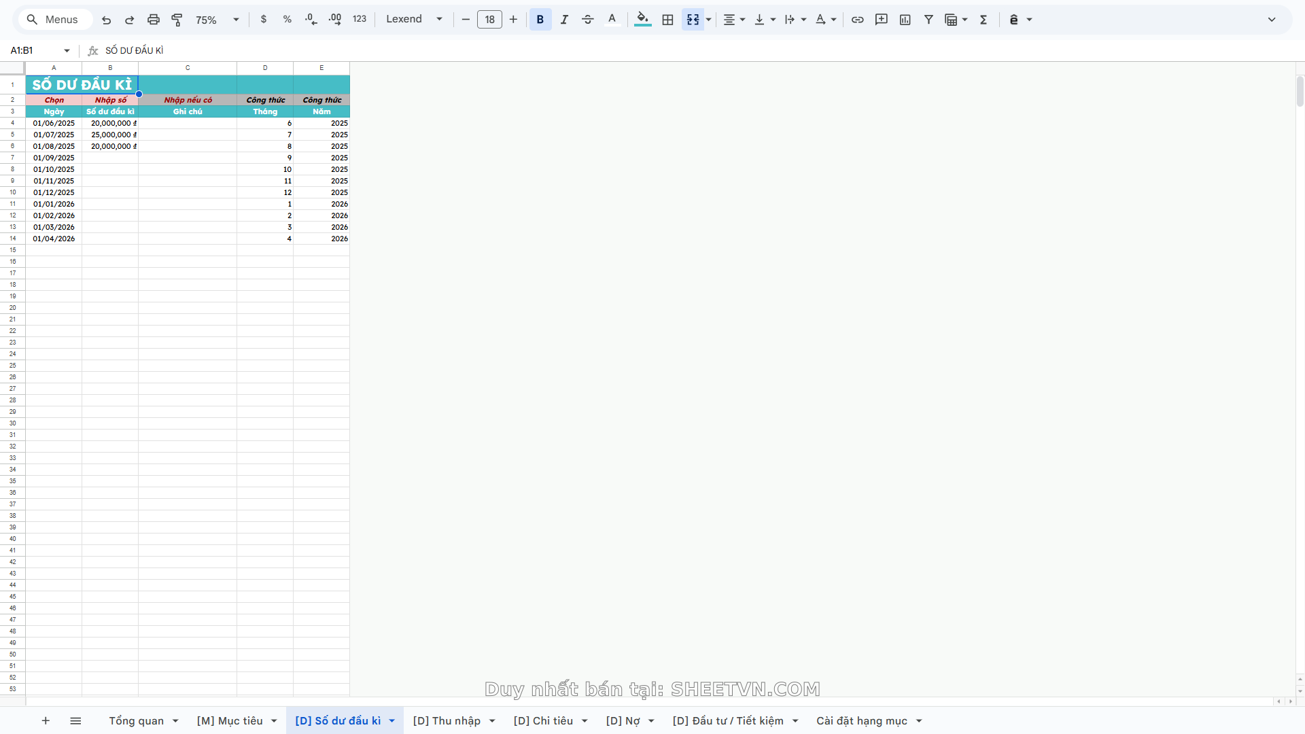Open the Lexend font dropdown

tap(413, 19)
